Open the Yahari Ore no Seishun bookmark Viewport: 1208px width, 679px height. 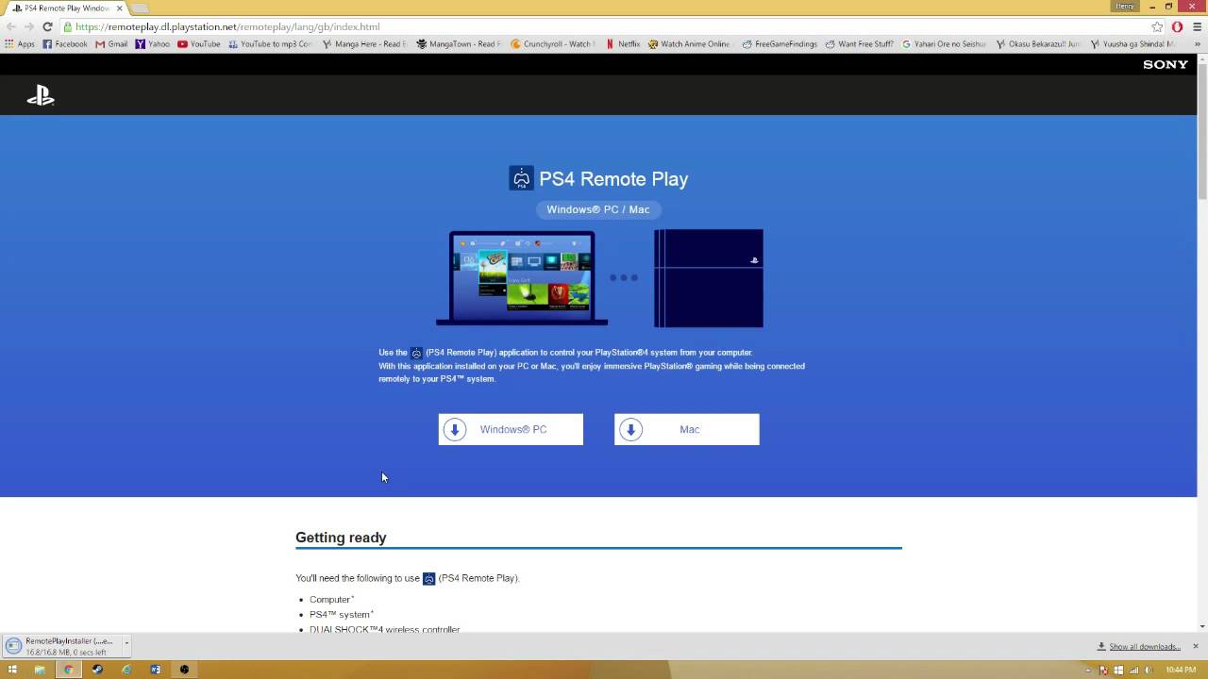click(x=945, y=43)
